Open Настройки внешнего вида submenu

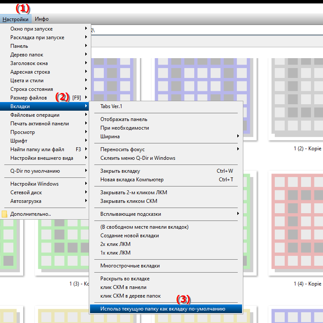(x=44, y=158)
